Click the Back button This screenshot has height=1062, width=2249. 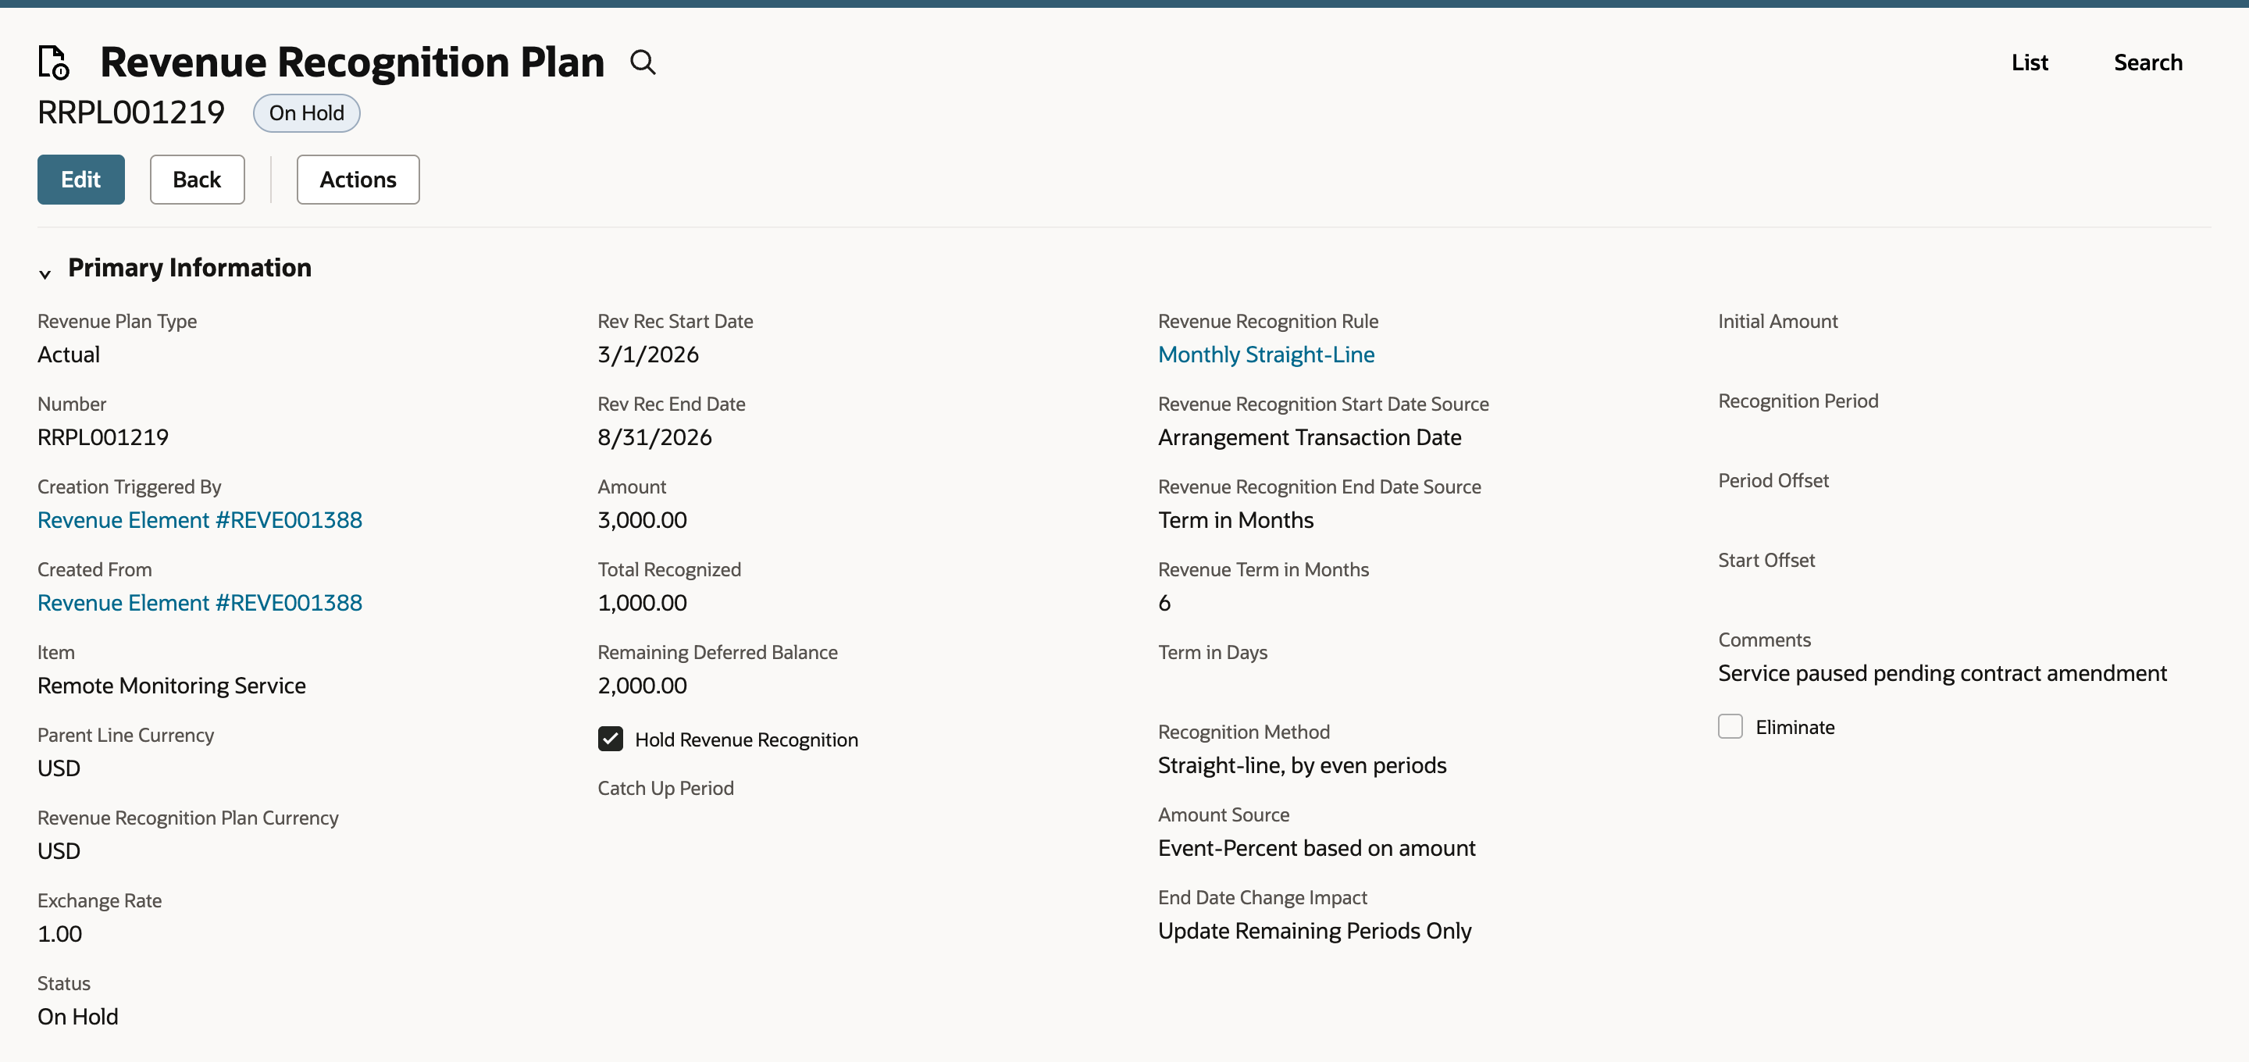tap(198, 180)
